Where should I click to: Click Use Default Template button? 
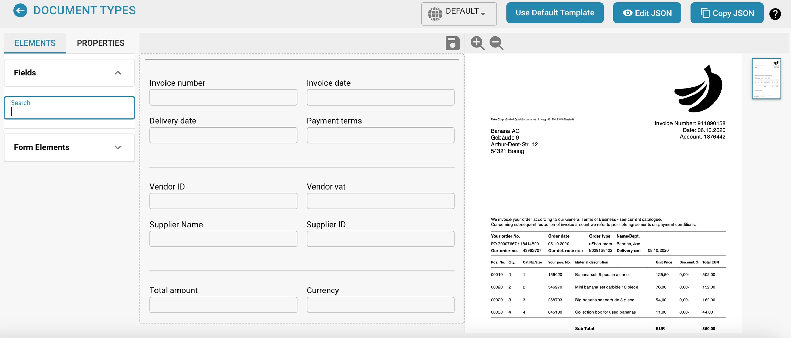[x=554, y=13]
